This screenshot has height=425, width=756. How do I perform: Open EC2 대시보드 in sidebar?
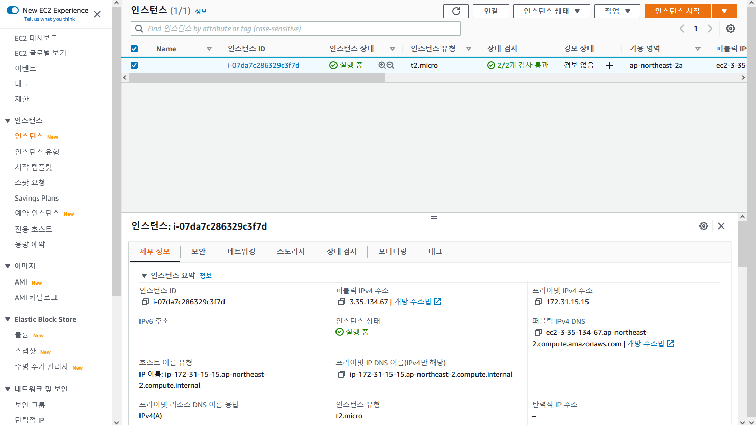(x=36, y=38)
